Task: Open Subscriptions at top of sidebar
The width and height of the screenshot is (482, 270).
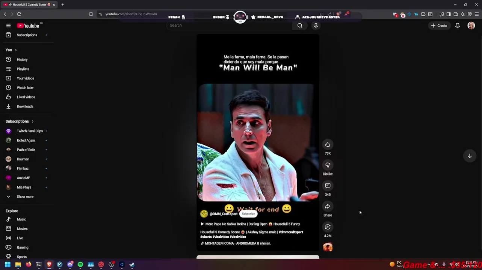Action: click(x=27, y=35)
